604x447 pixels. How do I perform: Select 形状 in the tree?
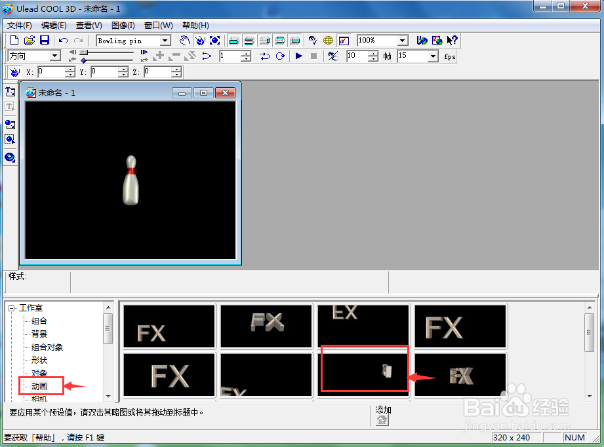pyautogui.click(x=39, y=360)
